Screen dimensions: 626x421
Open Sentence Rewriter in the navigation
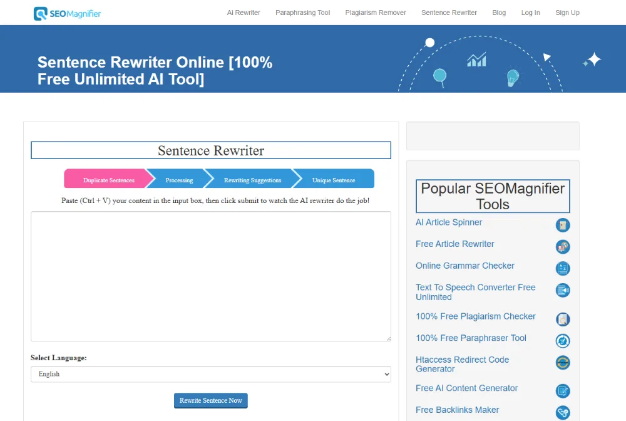point(449,13)
